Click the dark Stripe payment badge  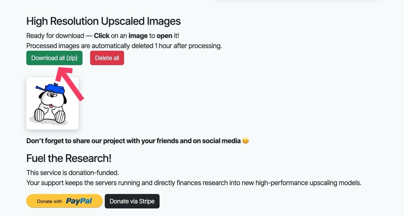tap(132, 201)
